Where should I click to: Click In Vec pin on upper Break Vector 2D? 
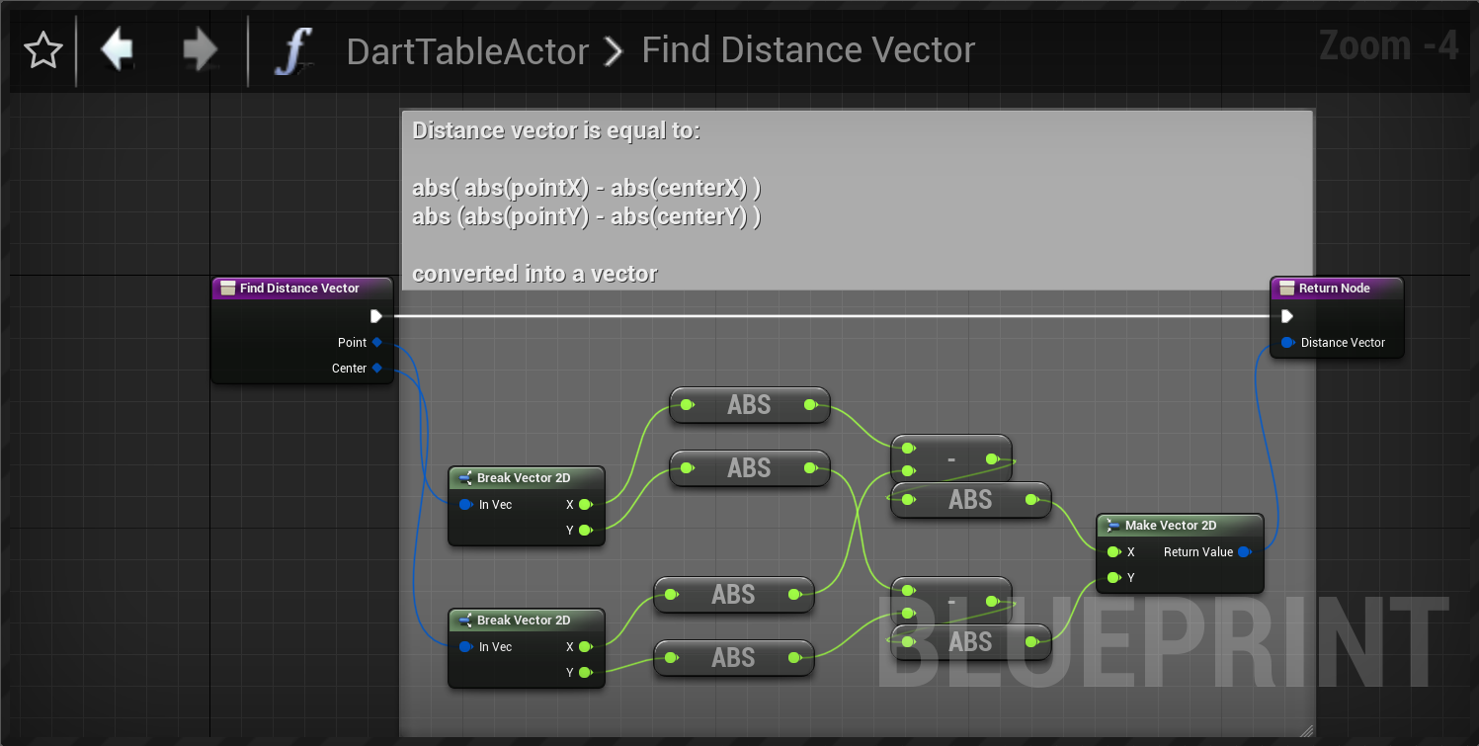pyautogui.click(x=465, y=505)
